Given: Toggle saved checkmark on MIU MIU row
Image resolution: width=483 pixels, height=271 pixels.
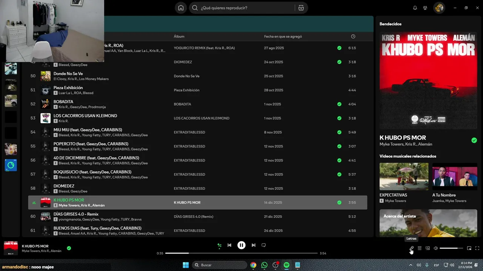Looking at the screenshot, I should [x=339, y=132].
